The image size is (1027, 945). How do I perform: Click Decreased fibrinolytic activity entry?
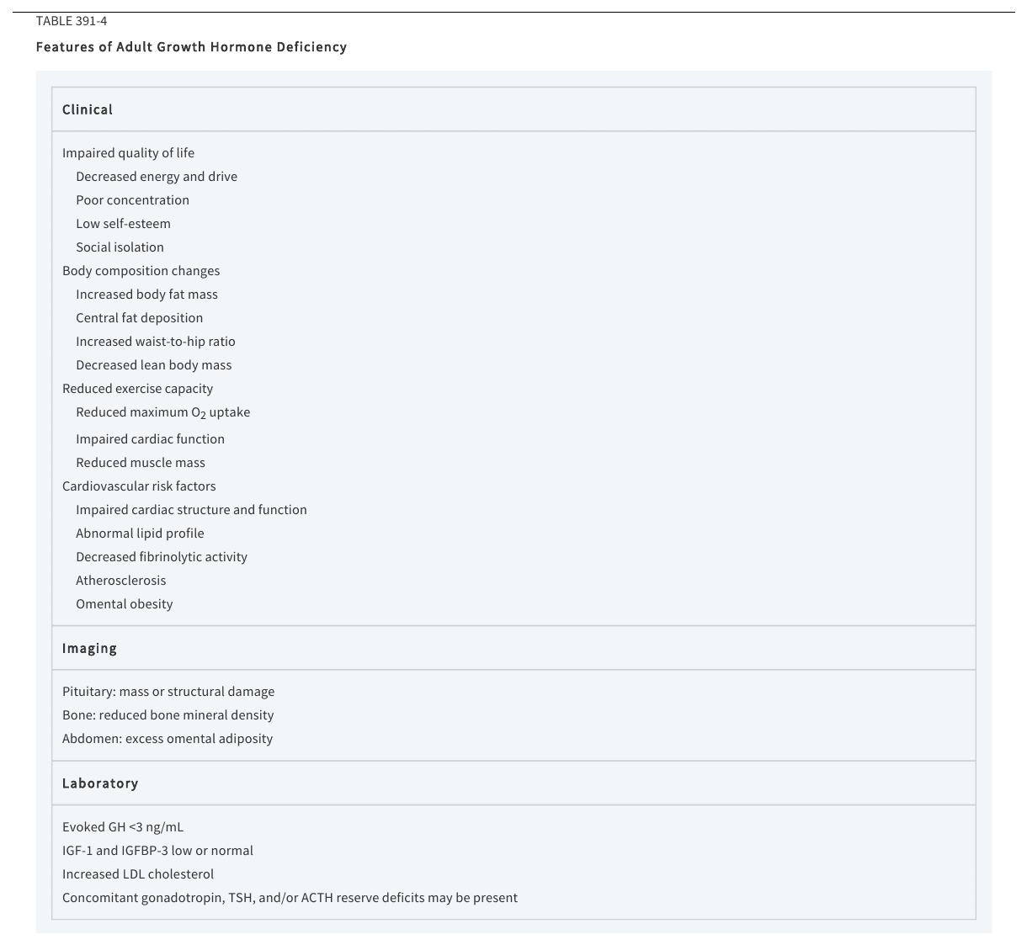click(162, 557)
